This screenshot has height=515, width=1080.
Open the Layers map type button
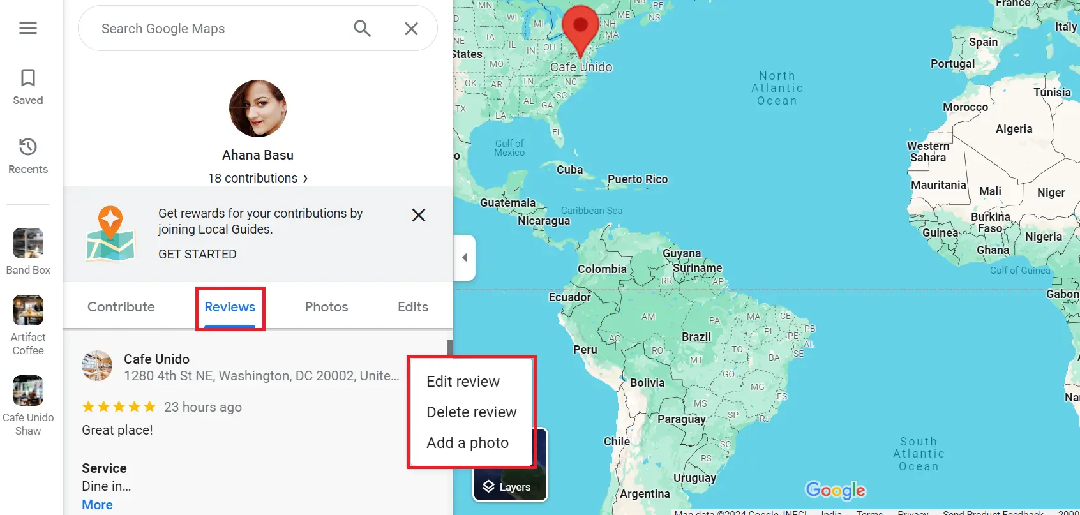[x=510, y=465]
